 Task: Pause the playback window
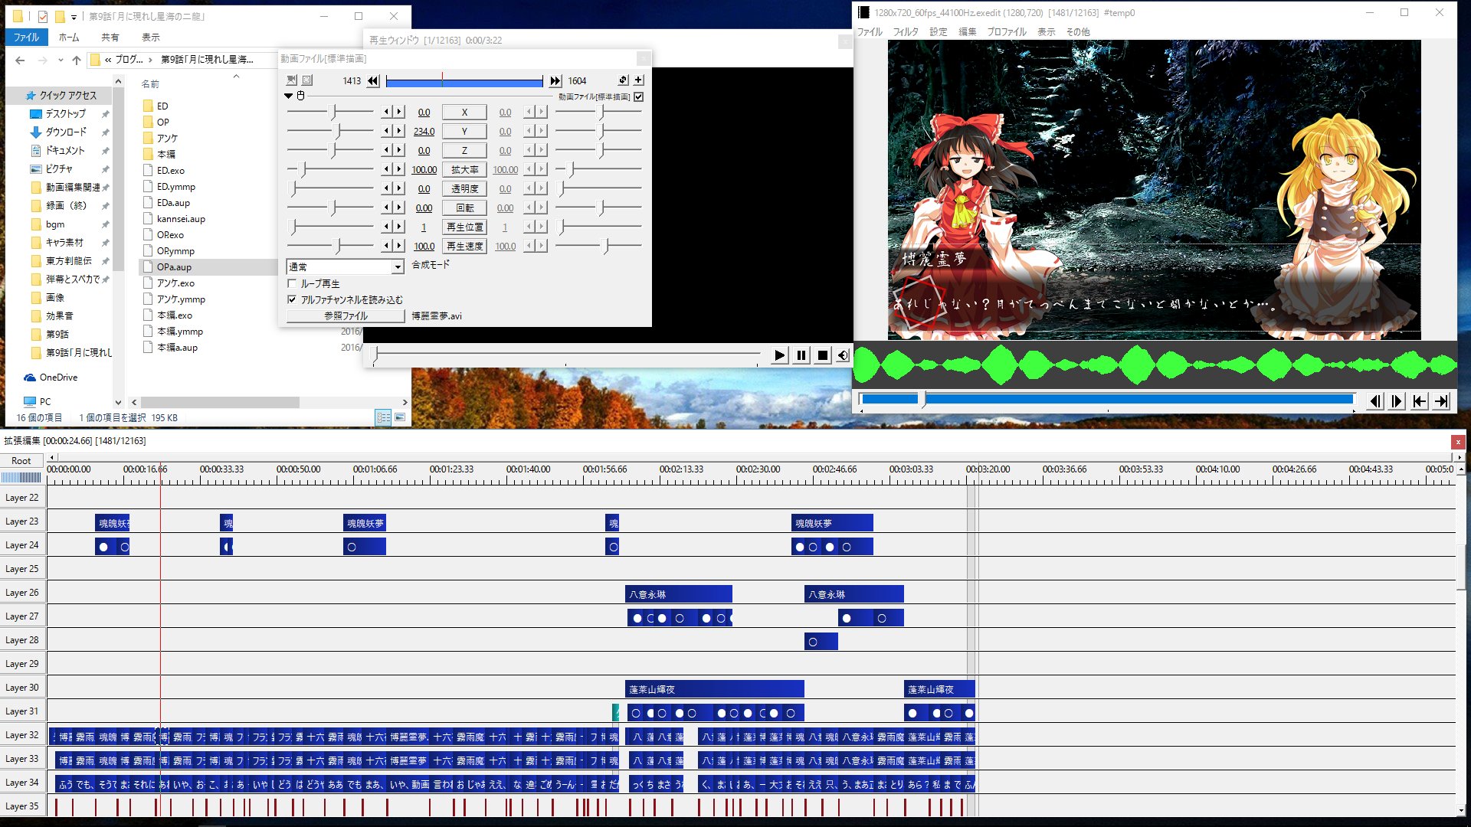[801, 355]
